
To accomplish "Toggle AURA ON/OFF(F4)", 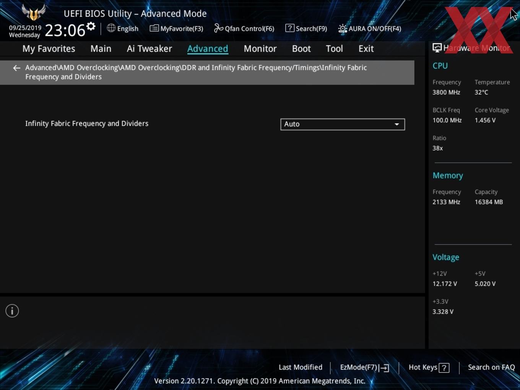I will pyautogui.click(x=370, y=28).
